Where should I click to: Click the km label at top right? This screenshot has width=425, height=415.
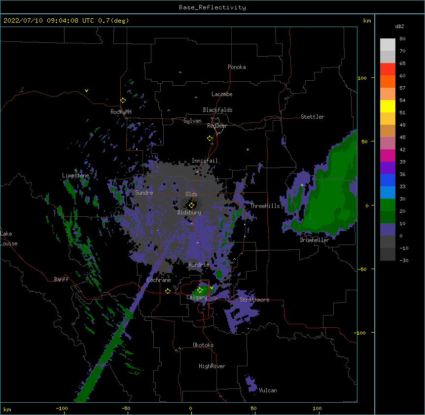point(367,21)
